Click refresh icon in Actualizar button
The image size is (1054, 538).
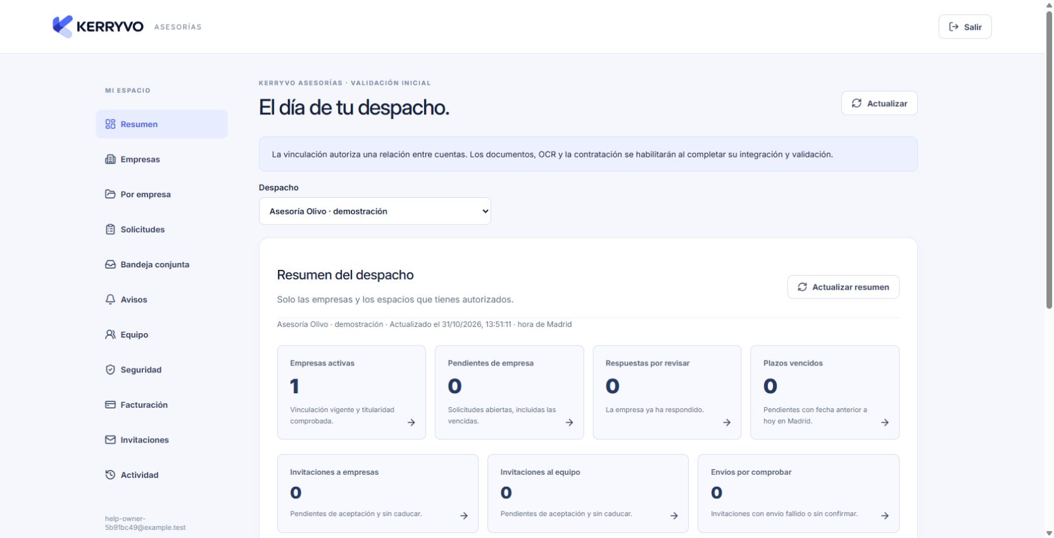[x=856, y=103]
